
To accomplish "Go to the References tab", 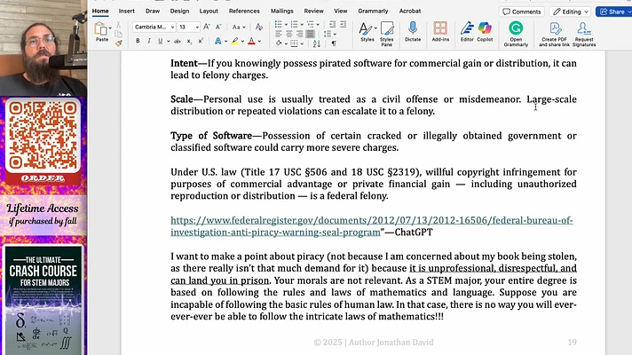I will coord(244,11).
